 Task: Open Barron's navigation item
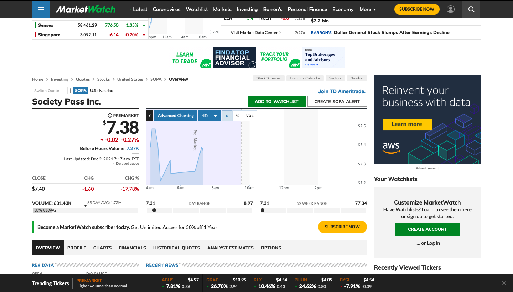273,9
